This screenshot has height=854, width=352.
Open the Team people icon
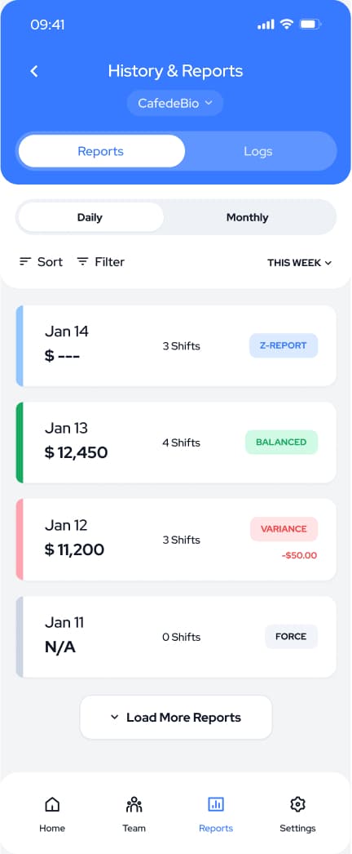134,804
